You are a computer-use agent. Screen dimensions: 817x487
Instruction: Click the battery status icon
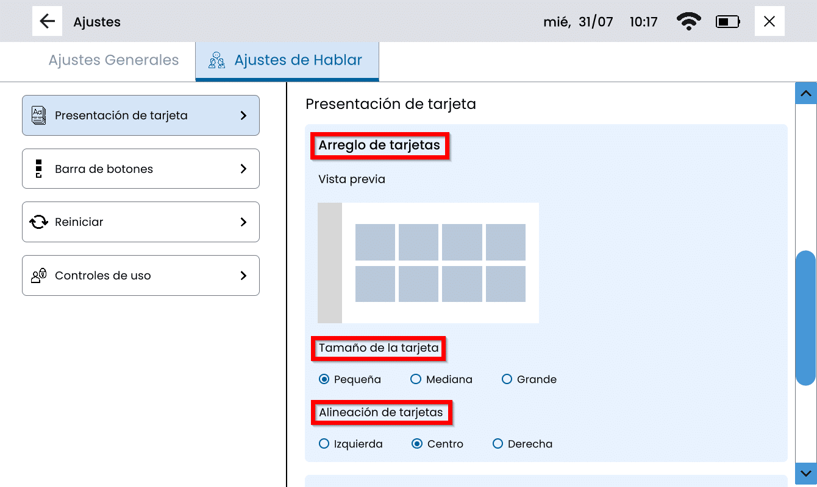click(728, 22)
